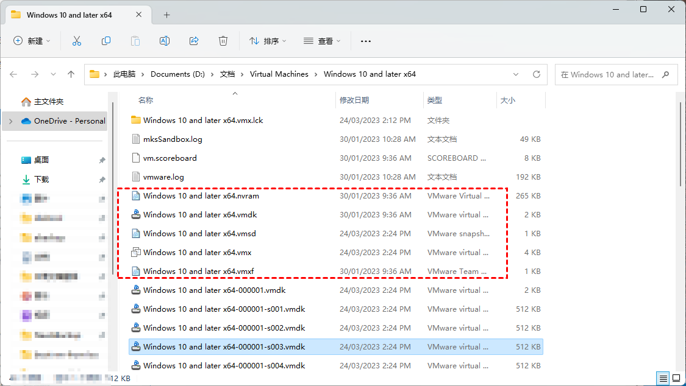The height and width of the screenshot is (386, 686).
Task: Click the search magnifier icon
Action: point(665,75)
